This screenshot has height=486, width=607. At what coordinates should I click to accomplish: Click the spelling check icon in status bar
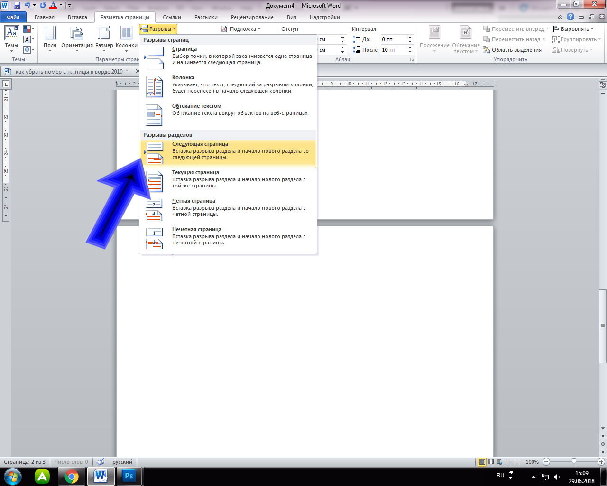(101, 462)
